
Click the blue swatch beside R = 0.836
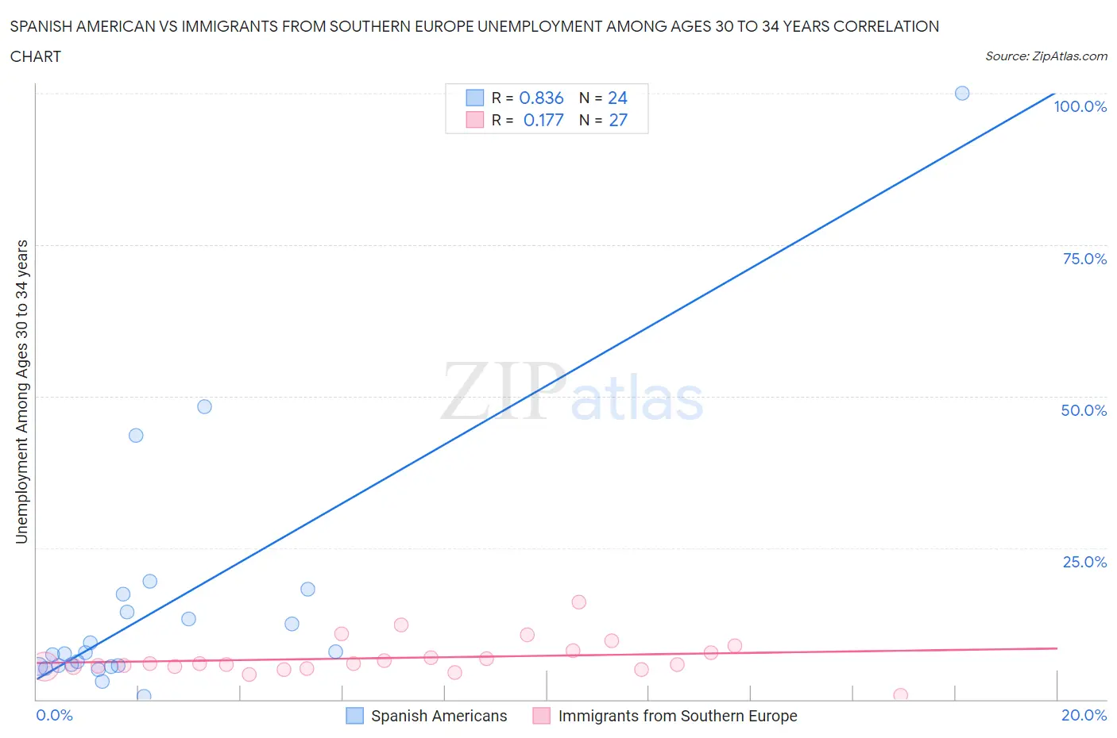tap(474, 98)
